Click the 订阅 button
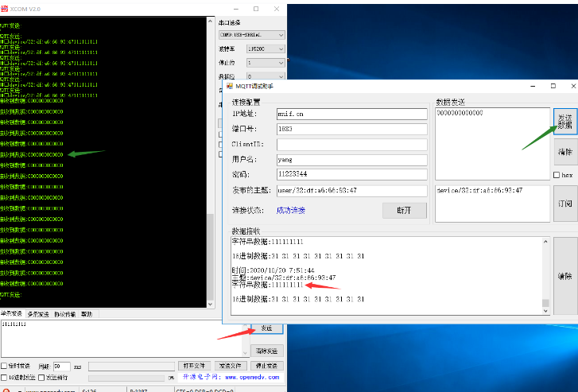The image size is (578, 392). [565, 204]
